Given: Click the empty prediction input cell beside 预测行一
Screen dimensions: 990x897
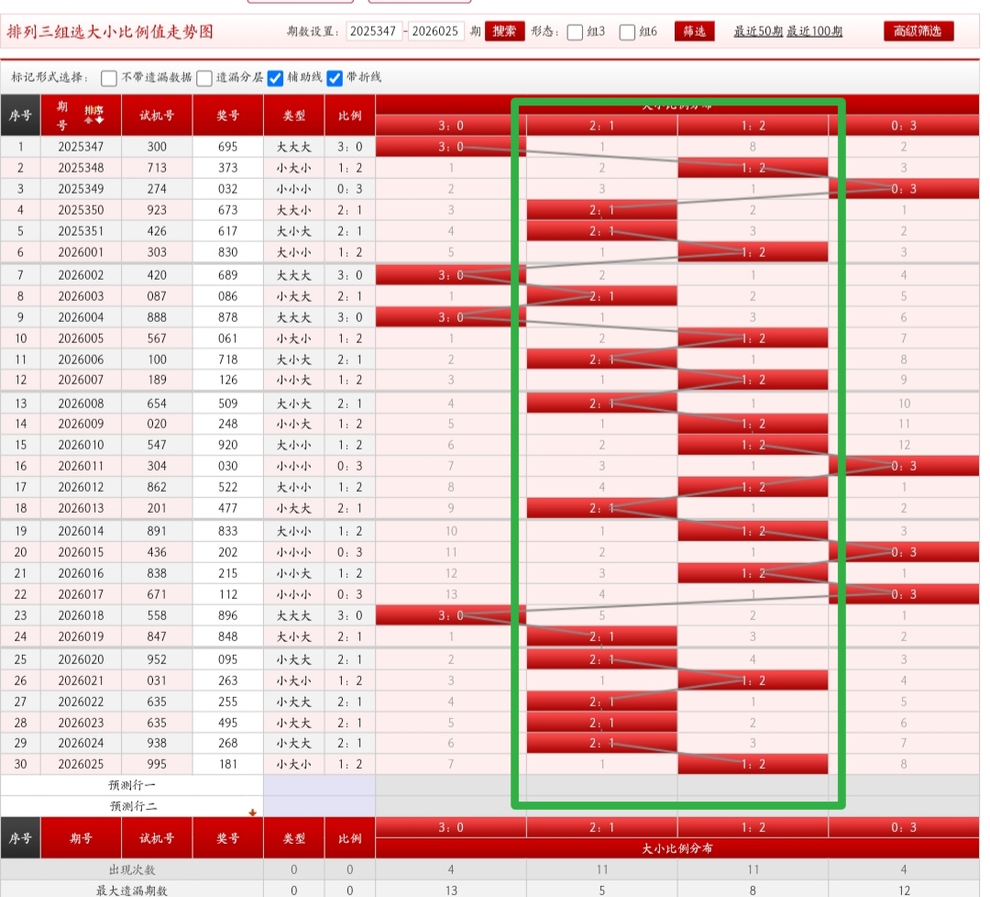Looking at the screenshot, I should click(320, 785).
